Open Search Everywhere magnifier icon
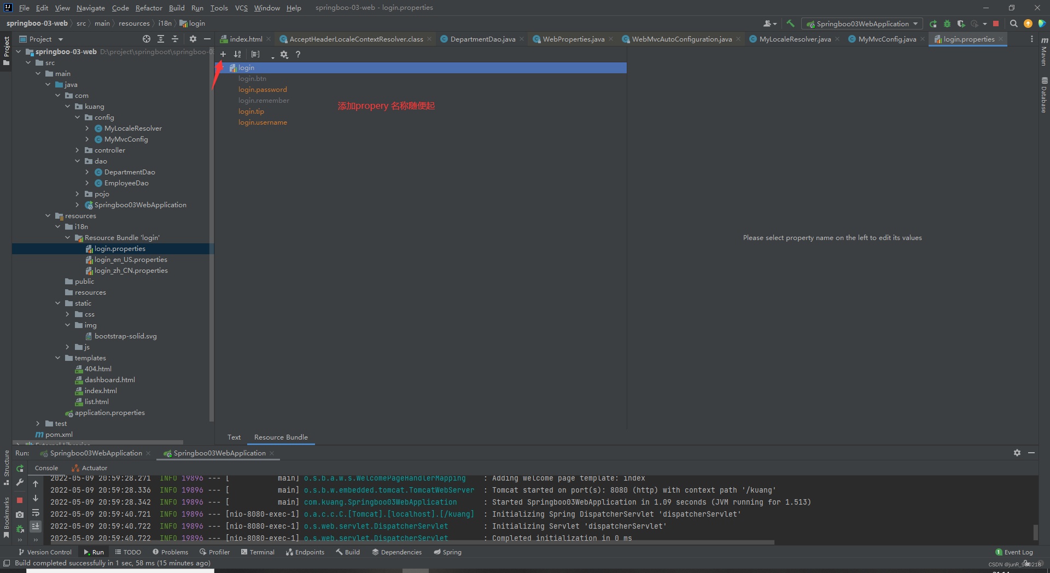Viewport: 1050px width, 573px height. [x=1014, y=24]
